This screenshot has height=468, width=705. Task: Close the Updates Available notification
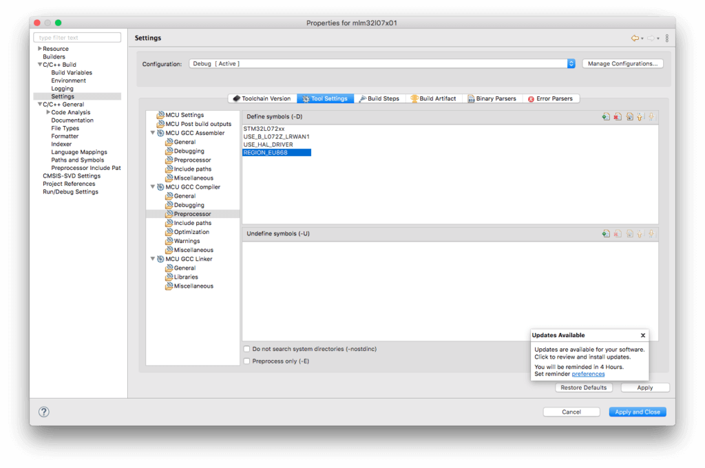coord(643,335)
